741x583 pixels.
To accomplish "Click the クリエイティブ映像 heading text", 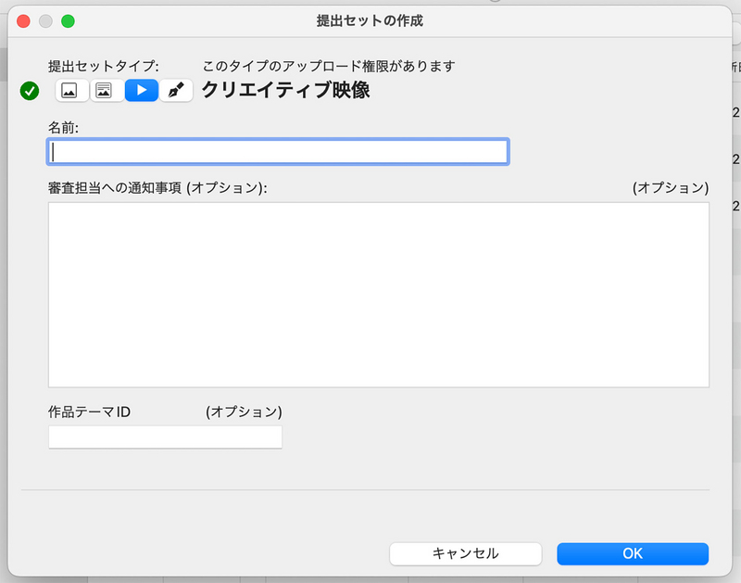I will pos(285,90).
